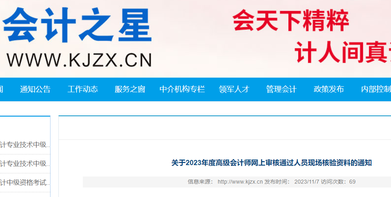Image resolution: width=391 pixels, height=197 pixels.
Task: Open the 领军人才 navigation item
Action: [234, 89]
